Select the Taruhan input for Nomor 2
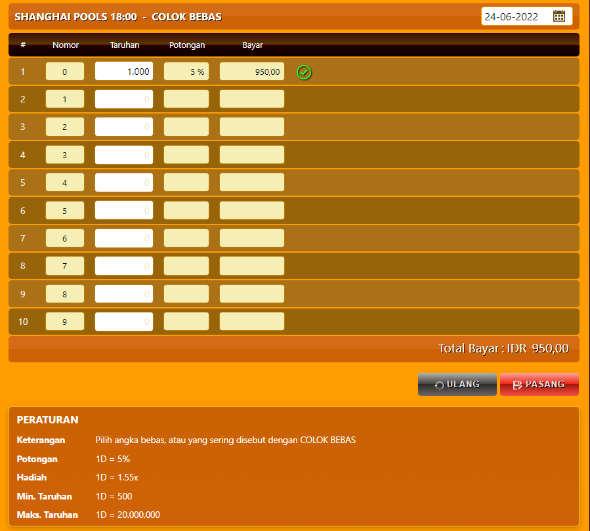590x531 pixels. pyautogui.click(x=124, y=127)
